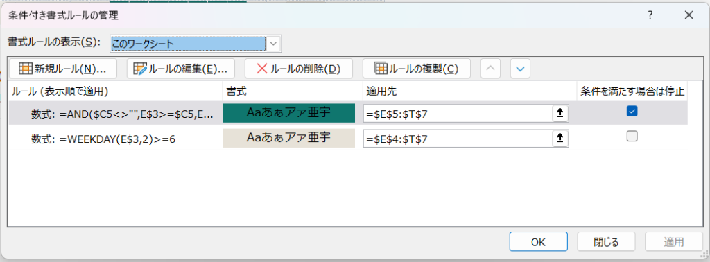The width and height of the screenshot is (710, 262).
Task: Delete rule with ルールの削除(D)
Action: point(298,69)
